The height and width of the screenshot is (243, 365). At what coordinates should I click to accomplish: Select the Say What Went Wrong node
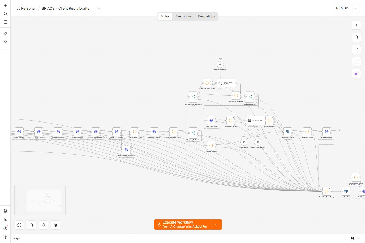(326, 191)
